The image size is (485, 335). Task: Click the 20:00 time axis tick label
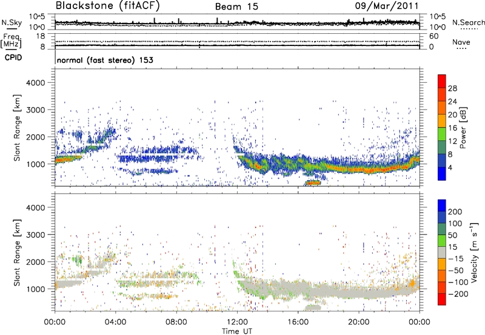coord(358,322)
